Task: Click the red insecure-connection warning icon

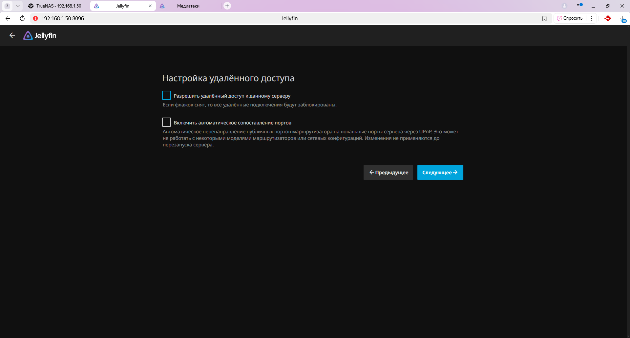Action: 35,18
